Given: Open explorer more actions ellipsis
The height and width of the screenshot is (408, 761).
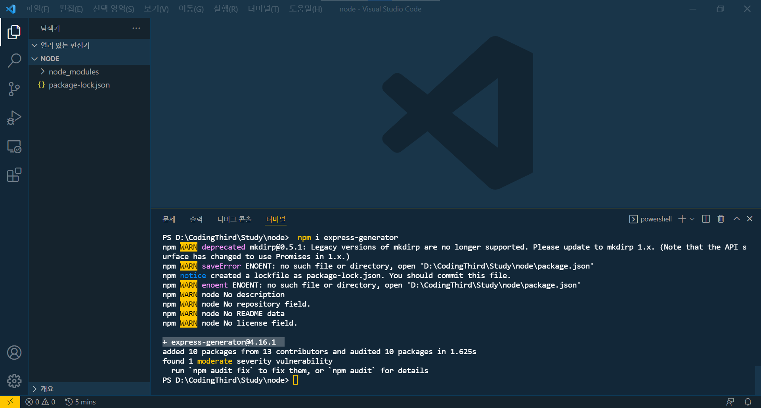Looking at the screenshot, I should click(x=136, y=28).
